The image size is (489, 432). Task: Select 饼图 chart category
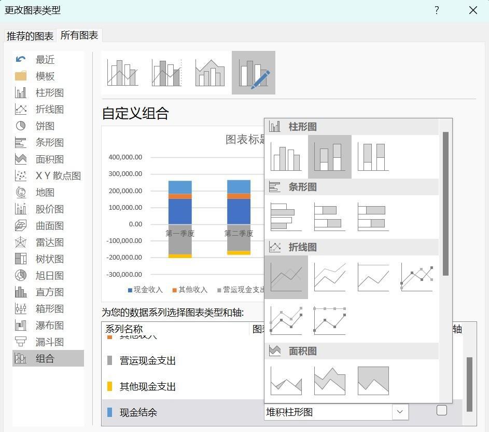tap(48, 126)
